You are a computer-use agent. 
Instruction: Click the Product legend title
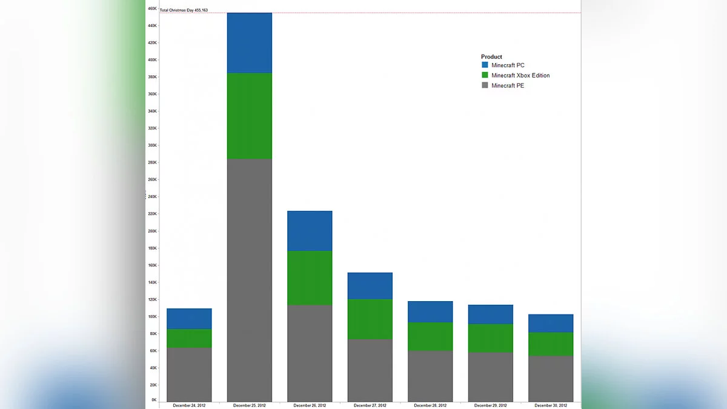click(x=491, y=56)
